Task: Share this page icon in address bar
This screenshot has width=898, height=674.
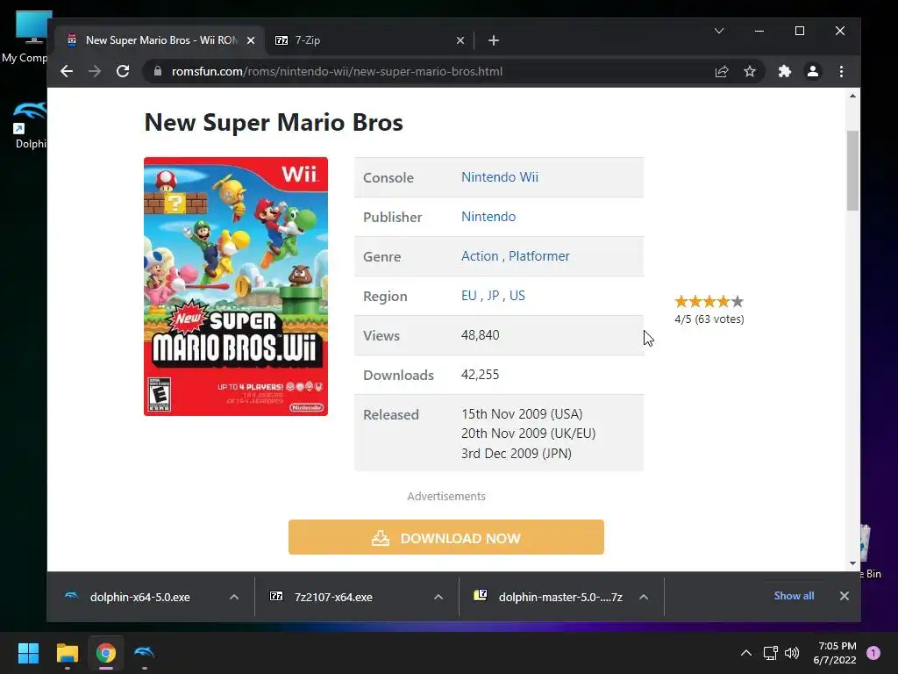Action: [x=722, y=72]
